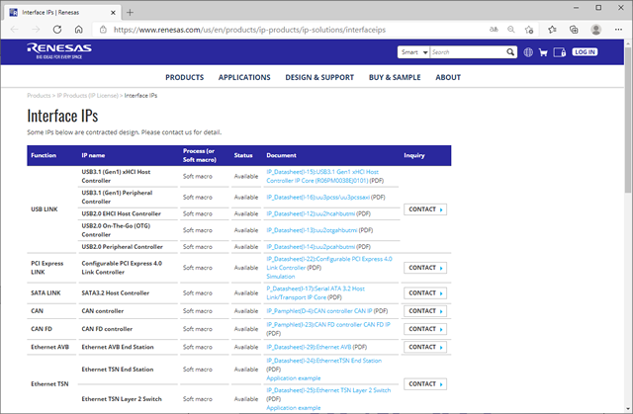
Task: Open the Simulation link
Action: click(281, 277)
